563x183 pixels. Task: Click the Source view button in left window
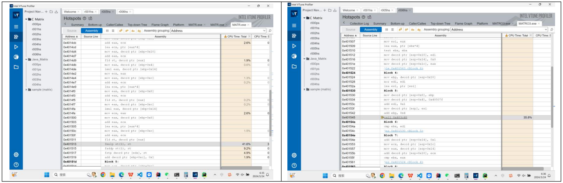click(x=72, y=30)
